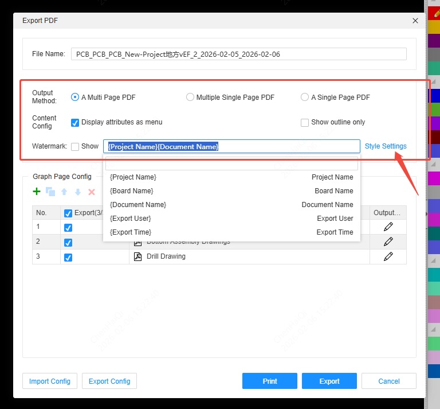Screen dimensions: 440x409
Task: Click the red delete page icon
Action: coord(92,192)
